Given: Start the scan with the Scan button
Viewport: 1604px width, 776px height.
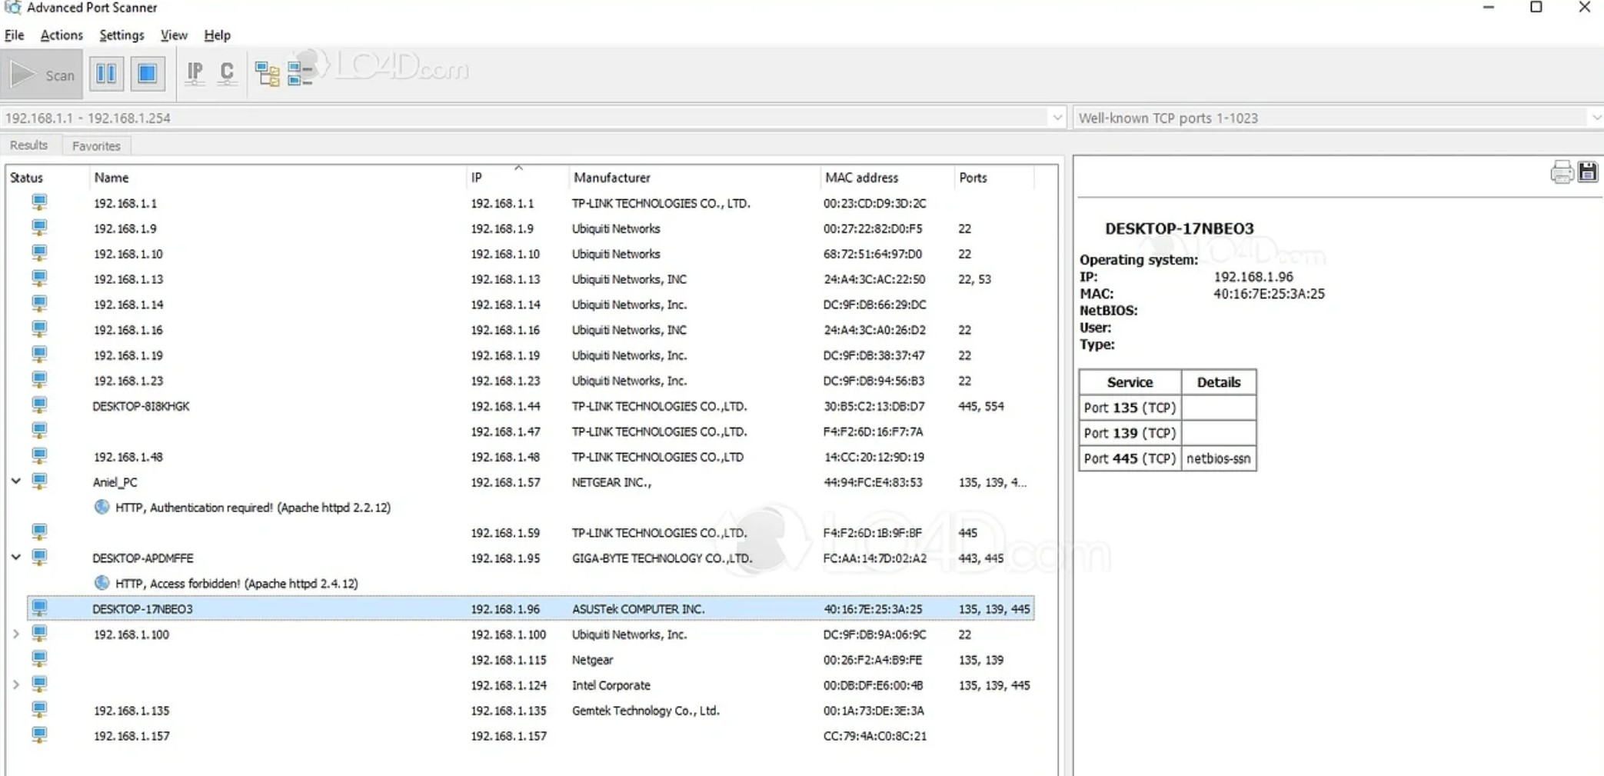Looking at the screenshot, I should [x=42, y=75].
